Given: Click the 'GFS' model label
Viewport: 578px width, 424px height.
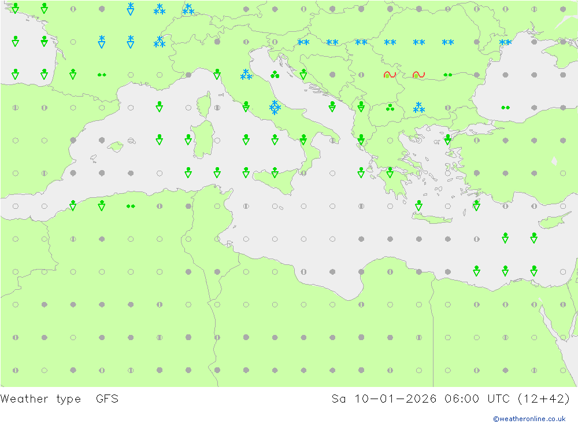Looking at the screenshot, I should coord(108,399).
